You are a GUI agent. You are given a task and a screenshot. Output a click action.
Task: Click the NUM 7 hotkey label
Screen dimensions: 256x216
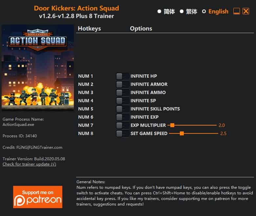[x=86, y=125]
